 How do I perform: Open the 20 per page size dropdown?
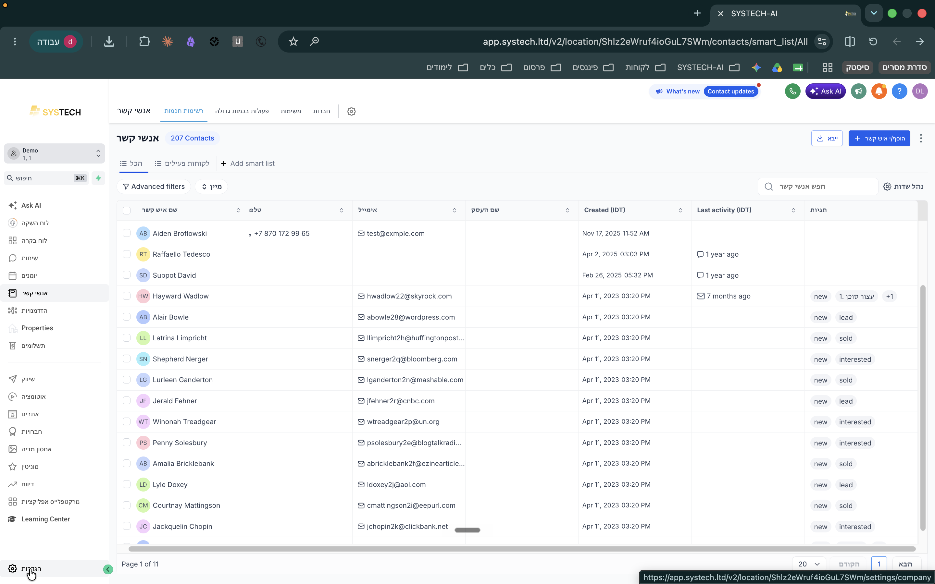[809, 564]
